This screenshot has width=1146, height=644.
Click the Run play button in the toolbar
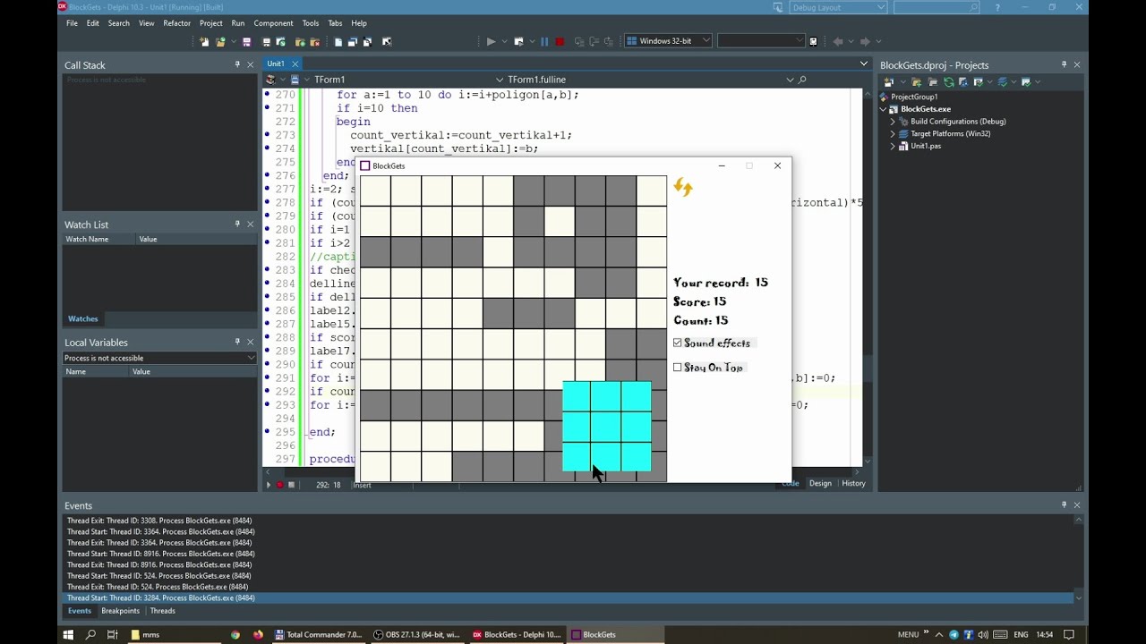coord(491,41)
